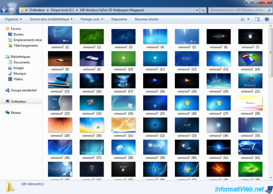The image size is (273, 194).
Task: Expand the Disque local (C:) breadcrumb arrow
Action: click(x=77, y=10)
